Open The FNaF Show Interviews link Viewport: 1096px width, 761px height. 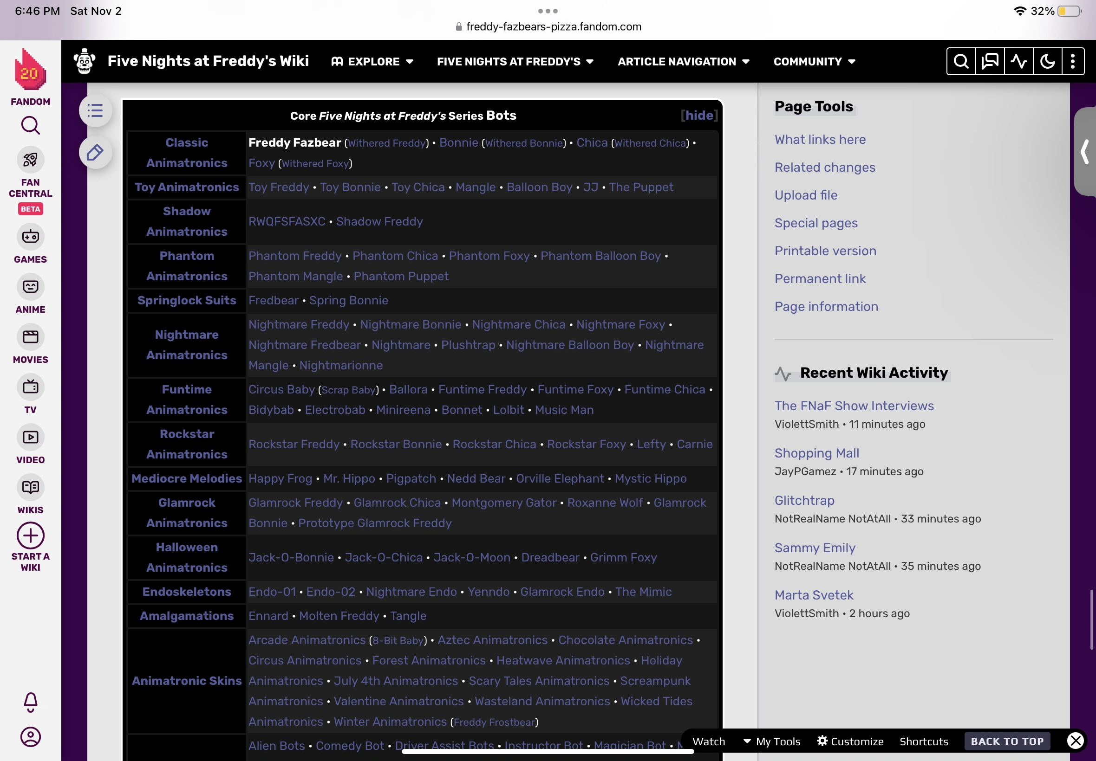click(854, 406)
